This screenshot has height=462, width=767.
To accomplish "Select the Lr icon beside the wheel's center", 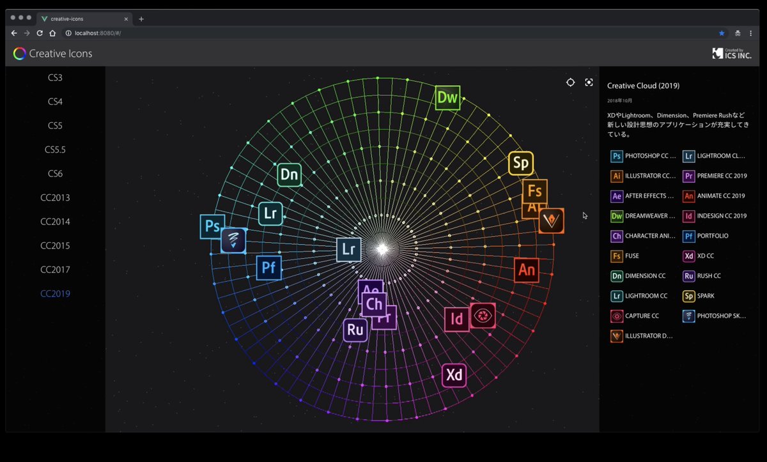I will pos(349,250).
